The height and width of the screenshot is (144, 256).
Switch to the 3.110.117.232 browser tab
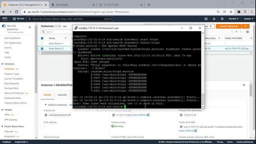pyautogui.click(x=121, y=5)
